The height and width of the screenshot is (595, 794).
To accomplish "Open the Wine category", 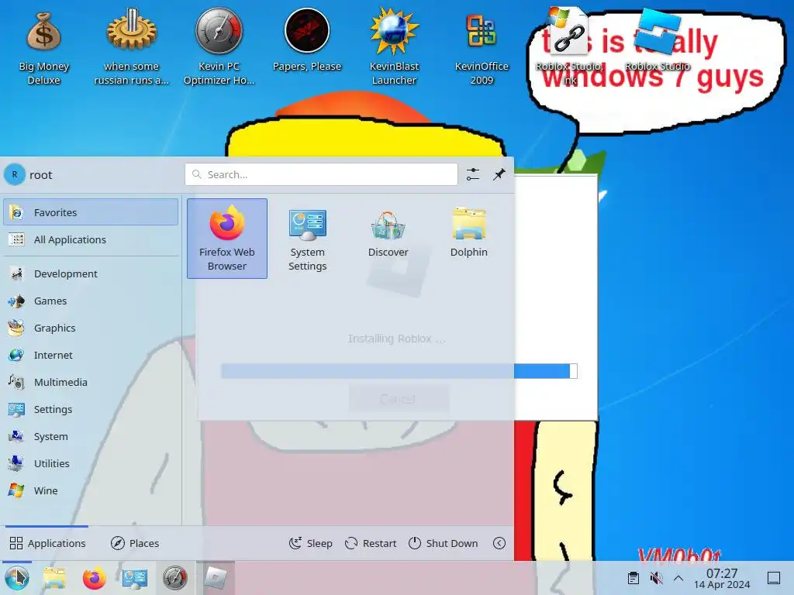I will [x=91, y=490].
